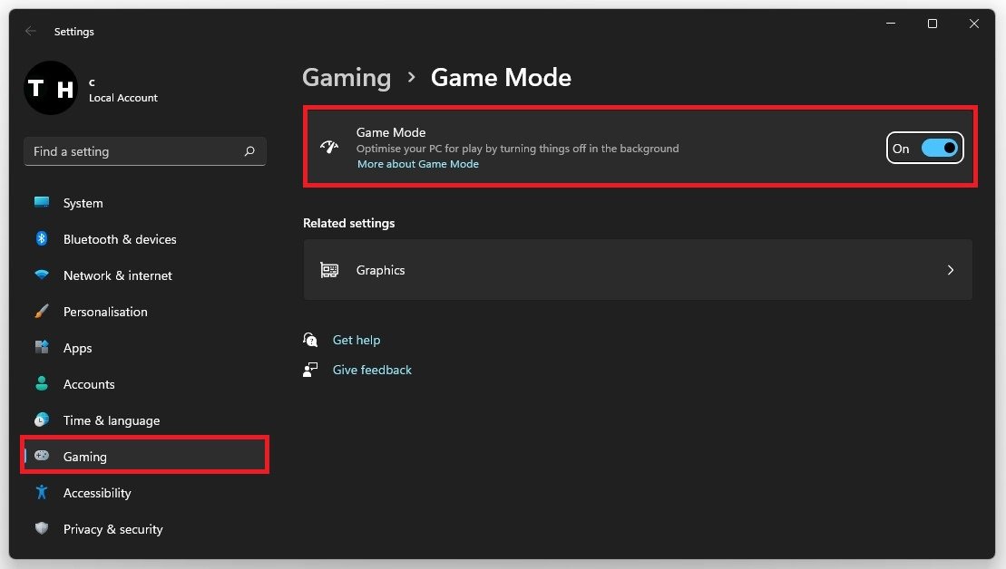
Task: Expand Graphics settings via chevron arrow
Action: tap(950, 270)
